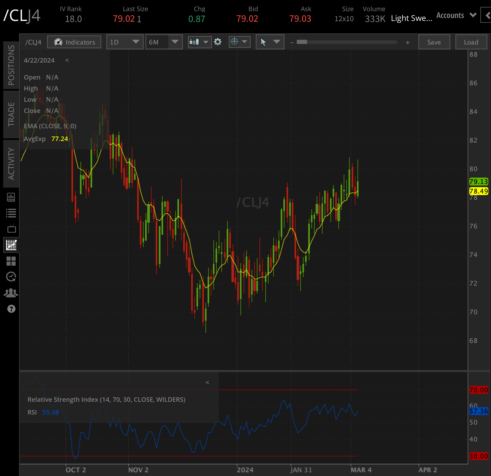Click the zoom in plus button
This screenshot has width=491, height=476.
click(x=408, y=42)
